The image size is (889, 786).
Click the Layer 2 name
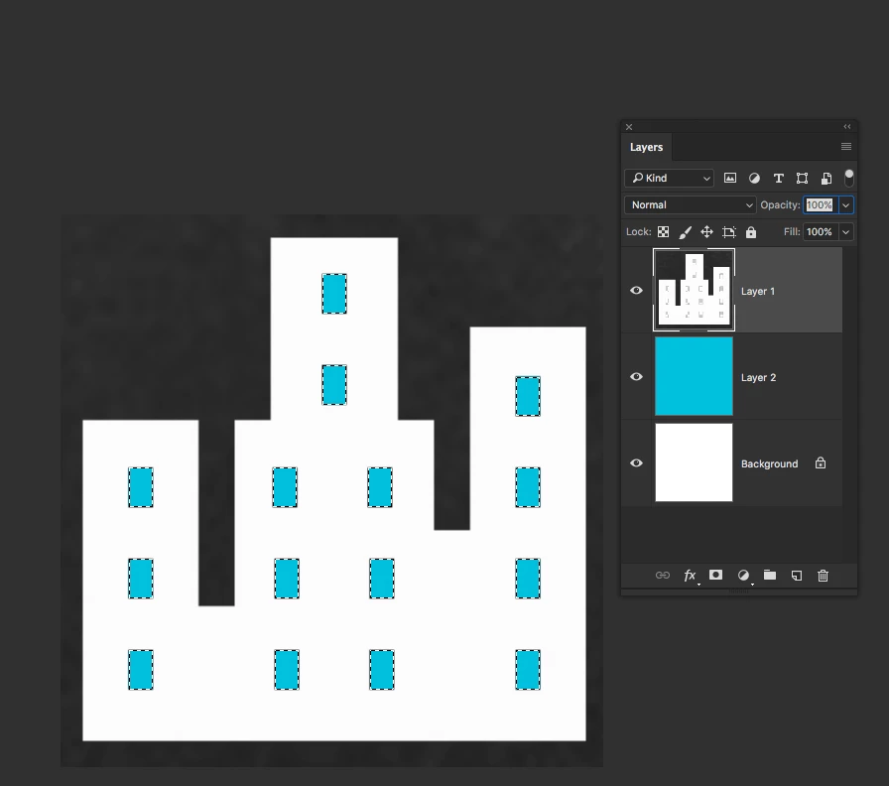click(x=758, y=377)
